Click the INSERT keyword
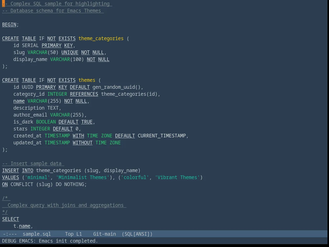Image resolution: width=329 pixels, height=247 pixels. pyautogui.click(x=11, y=171)
